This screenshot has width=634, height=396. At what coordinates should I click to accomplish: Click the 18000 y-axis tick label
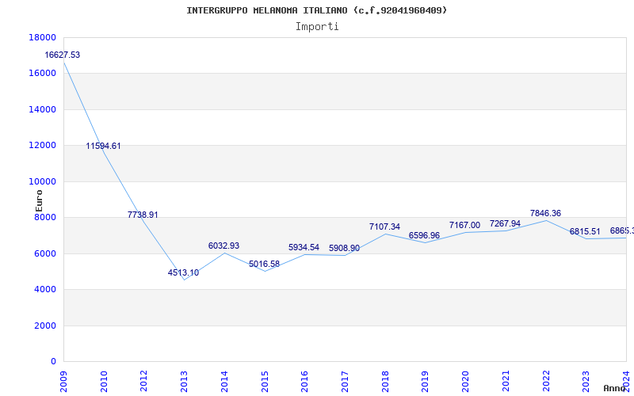pyautogui.click(x=43, y=37)
